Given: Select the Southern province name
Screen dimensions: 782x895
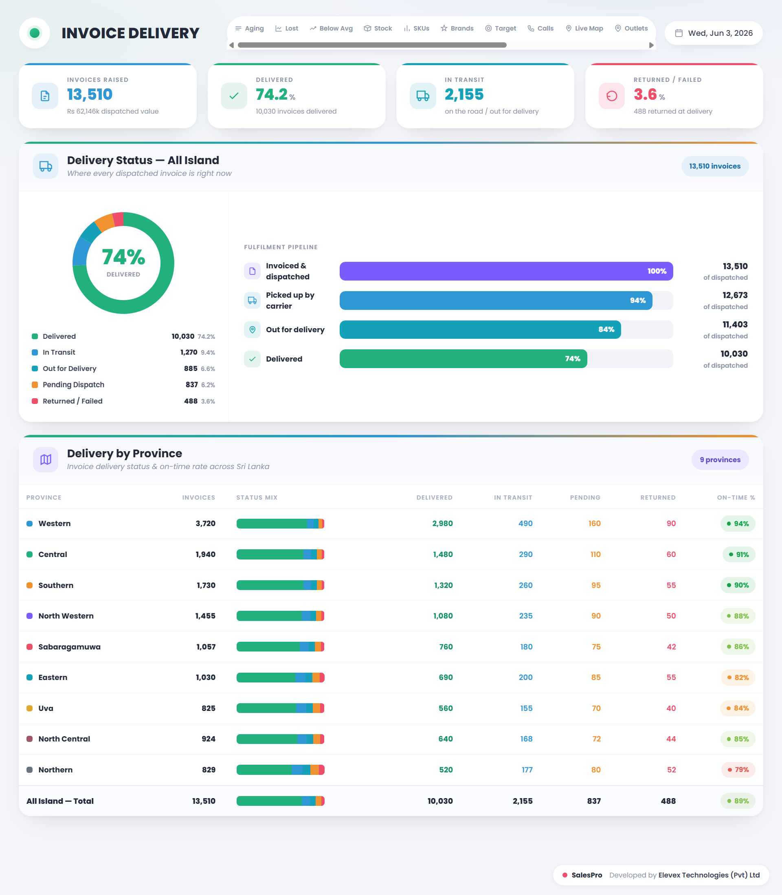Looking at the screenshot, I should click(x=56, y=585).
